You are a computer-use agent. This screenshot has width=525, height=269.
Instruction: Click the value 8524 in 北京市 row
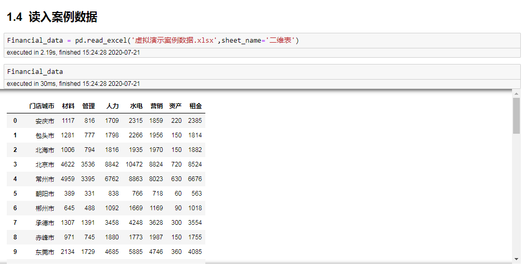click(195, 164)
